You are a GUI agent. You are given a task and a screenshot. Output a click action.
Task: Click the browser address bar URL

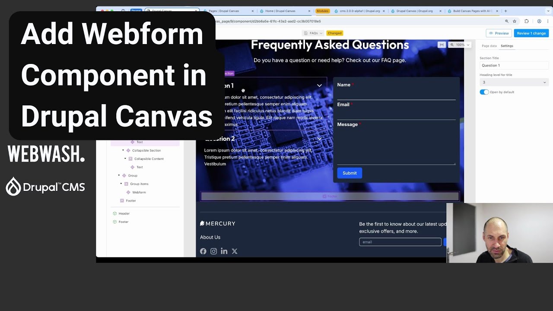(x=268, y=21)
